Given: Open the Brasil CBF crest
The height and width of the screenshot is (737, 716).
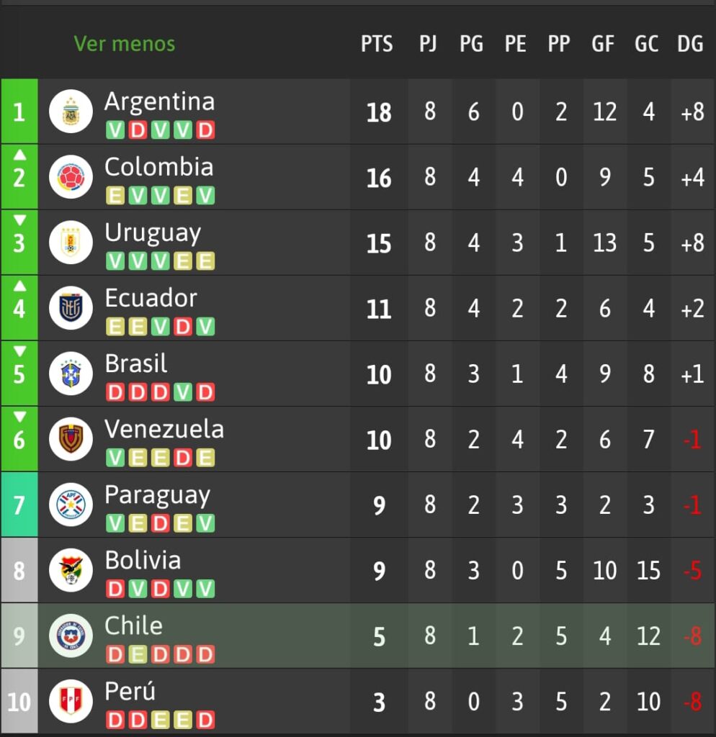Looking at the screenshot, I should point(71,374).
